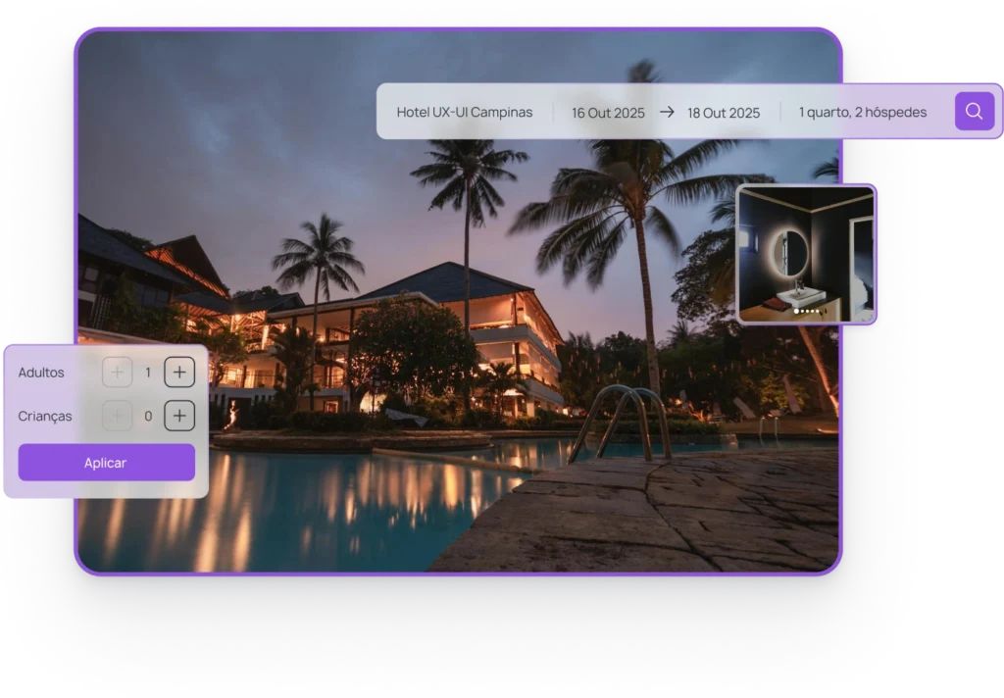Open the check-in date 16 Out 2025
This screenshot has height=698, width=1004.
click(x=608, y=113)
